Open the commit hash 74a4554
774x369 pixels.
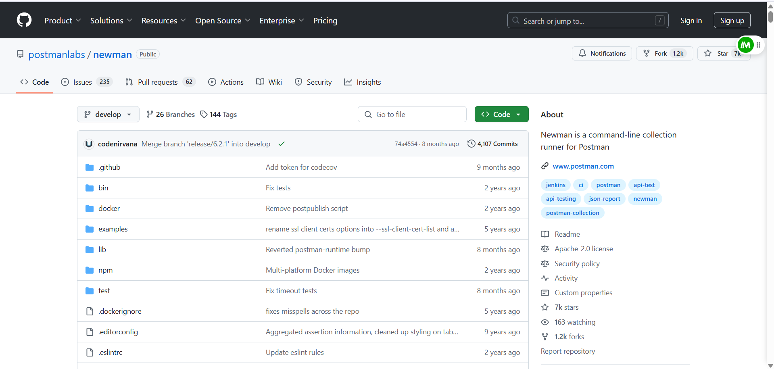pos(406,144)
